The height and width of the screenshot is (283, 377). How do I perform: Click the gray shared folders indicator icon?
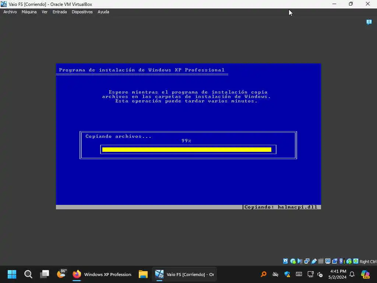[x=321, y=261]
